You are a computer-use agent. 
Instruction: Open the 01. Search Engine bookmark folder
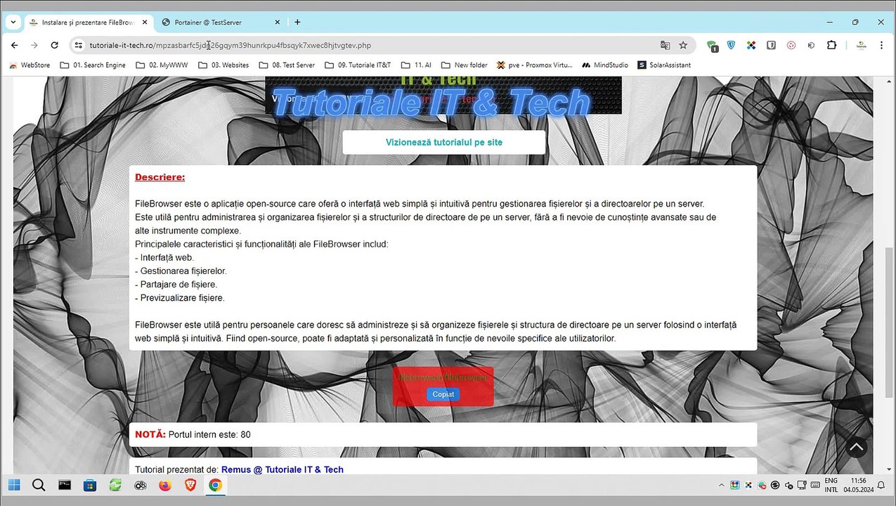pos(93,65)
